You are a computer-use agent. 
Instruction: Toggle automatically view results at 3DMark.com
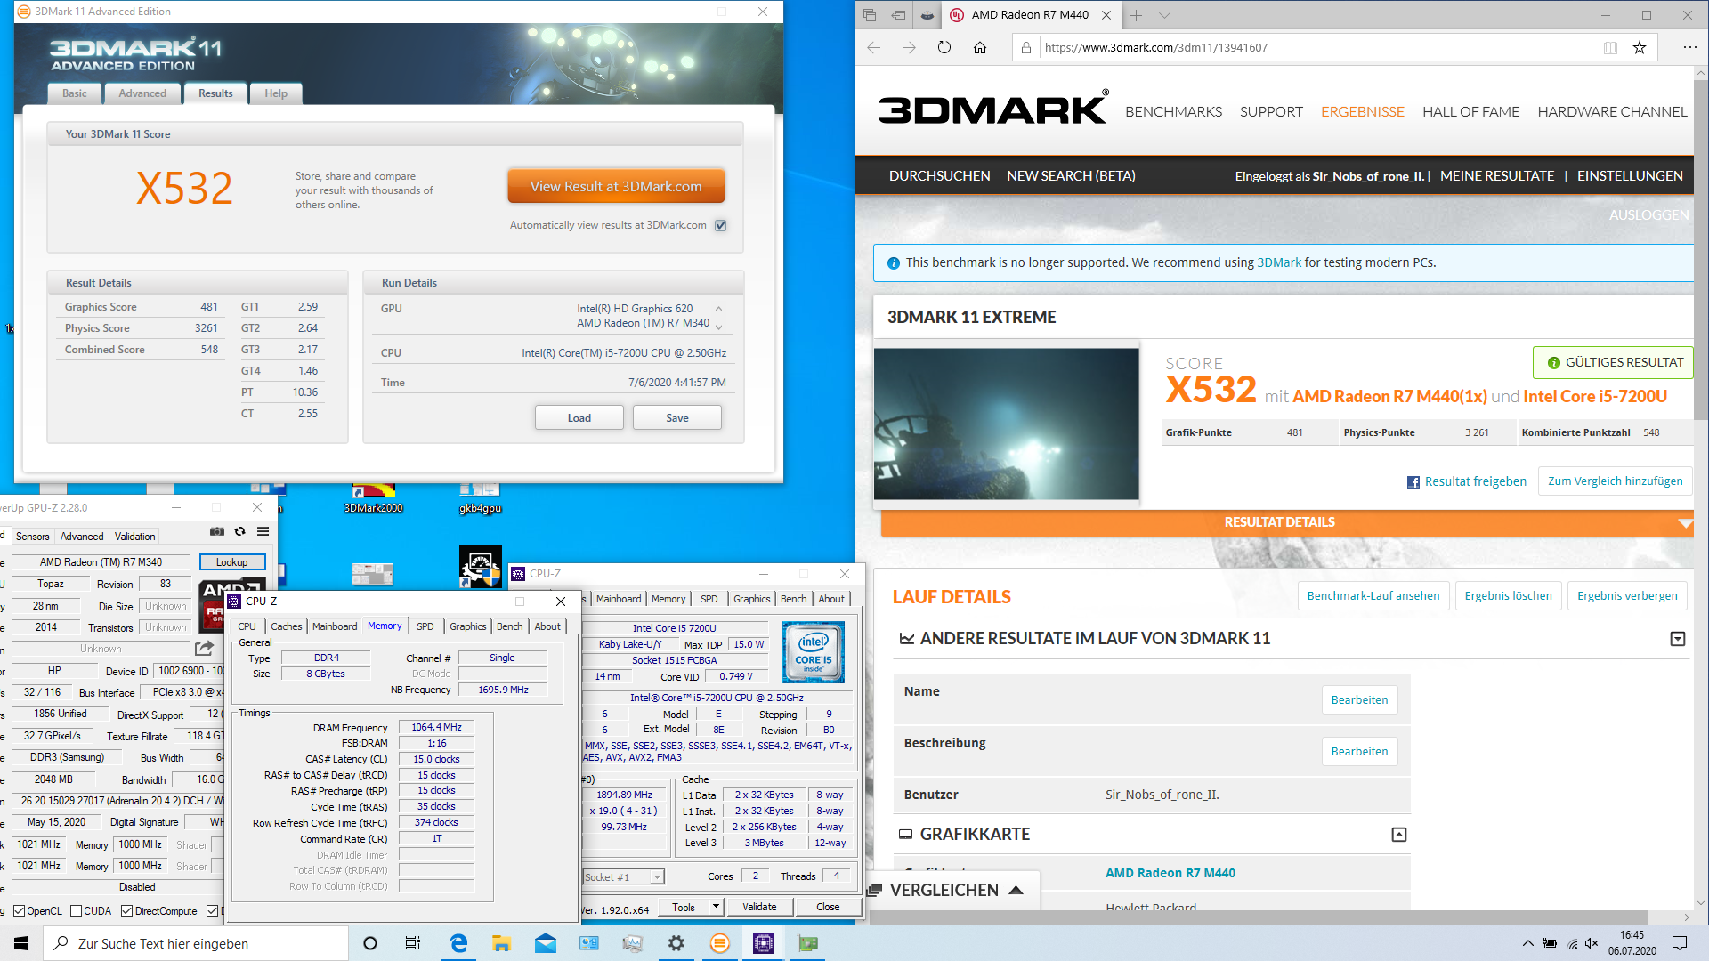tap(721, 225)
